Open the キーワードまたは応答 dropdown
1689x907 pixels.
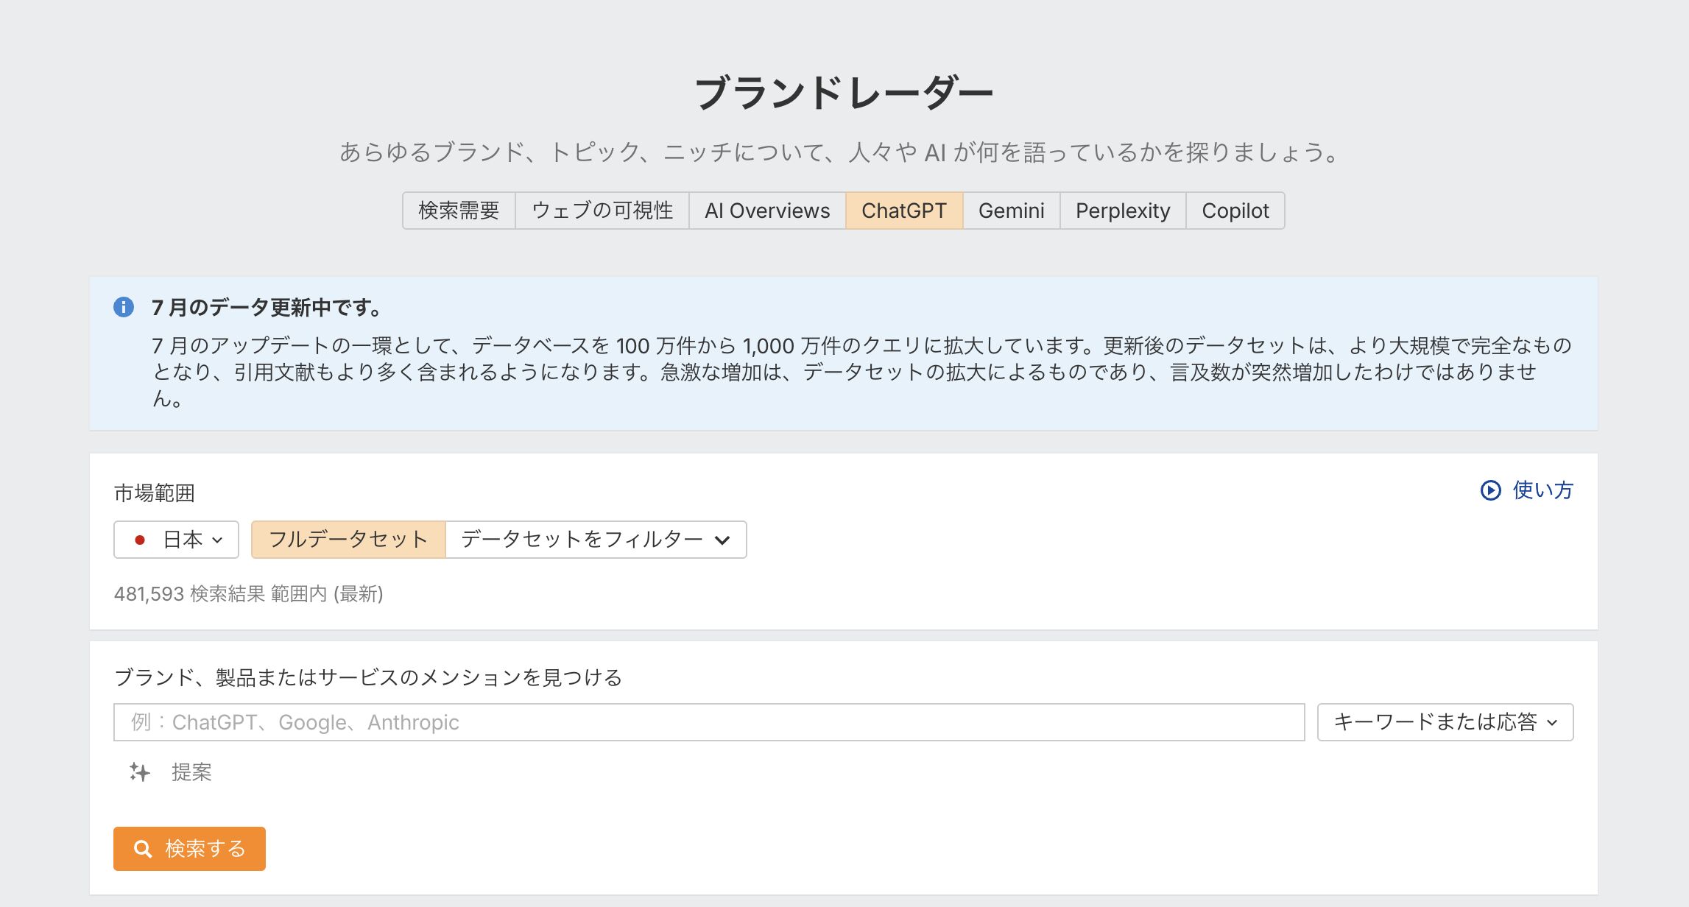[1445, 722]
